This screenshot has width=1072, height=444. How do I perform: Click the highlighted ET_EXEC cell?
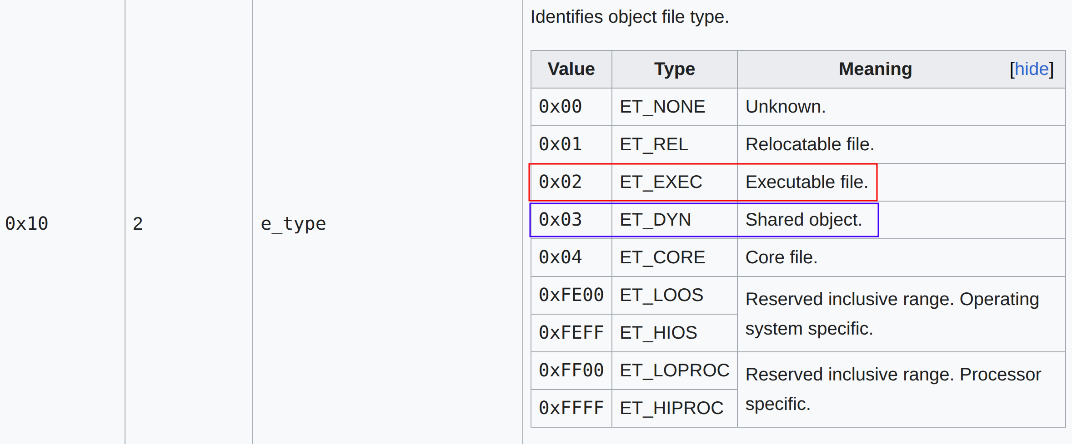[661, 182]
